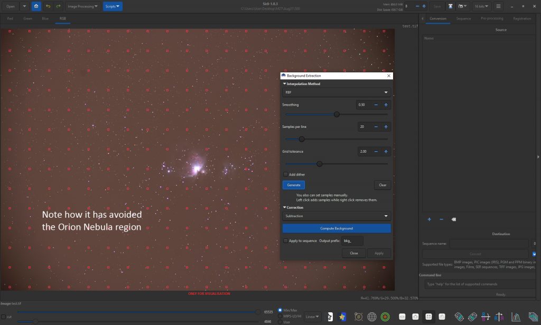This screenshot has width=541, height=325.
Task: Click the zoom out icon
Action: pyautogui.click(x=402, y=317)
